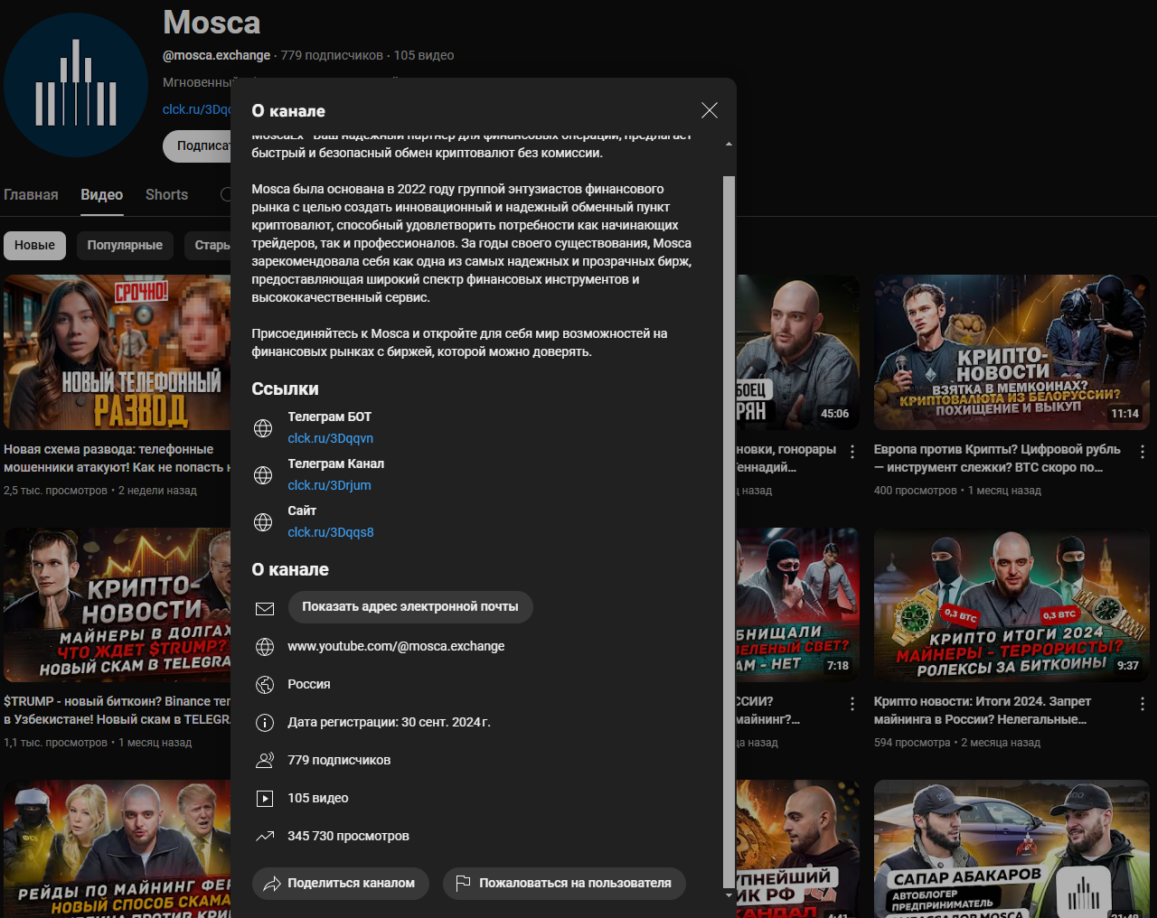Click 'Дата регистрации: 30 сент. 2024 г.' text

tap(389, 723)
